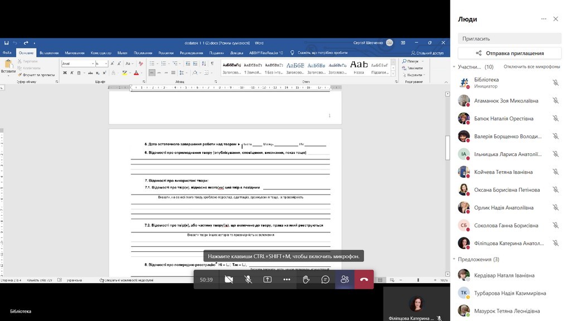Expand the styles gallery more arrow
The height and width of the screenshot is (321, 571).
coord(393,73)
